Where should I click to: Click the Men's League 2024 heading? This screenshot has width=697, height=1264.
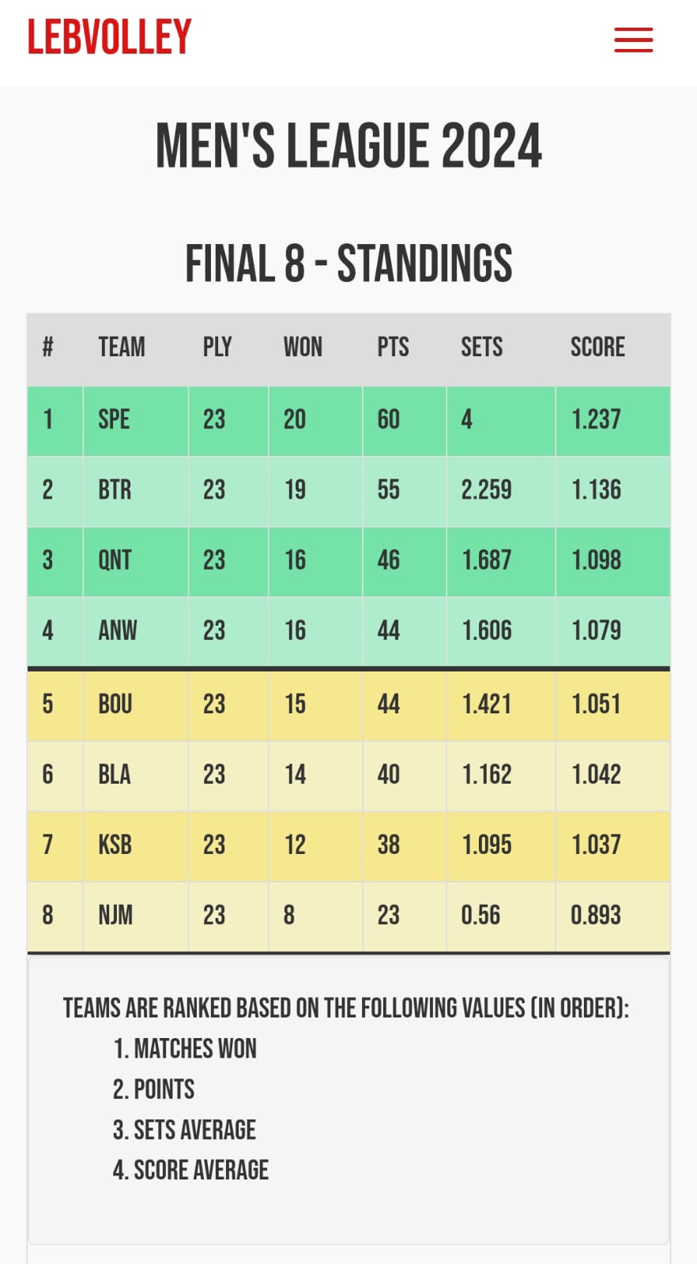click(x=348, y=146)
